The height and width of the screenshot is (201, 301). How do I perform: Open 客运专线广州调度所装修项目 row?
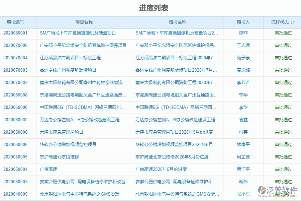click(x=64, y=70)
